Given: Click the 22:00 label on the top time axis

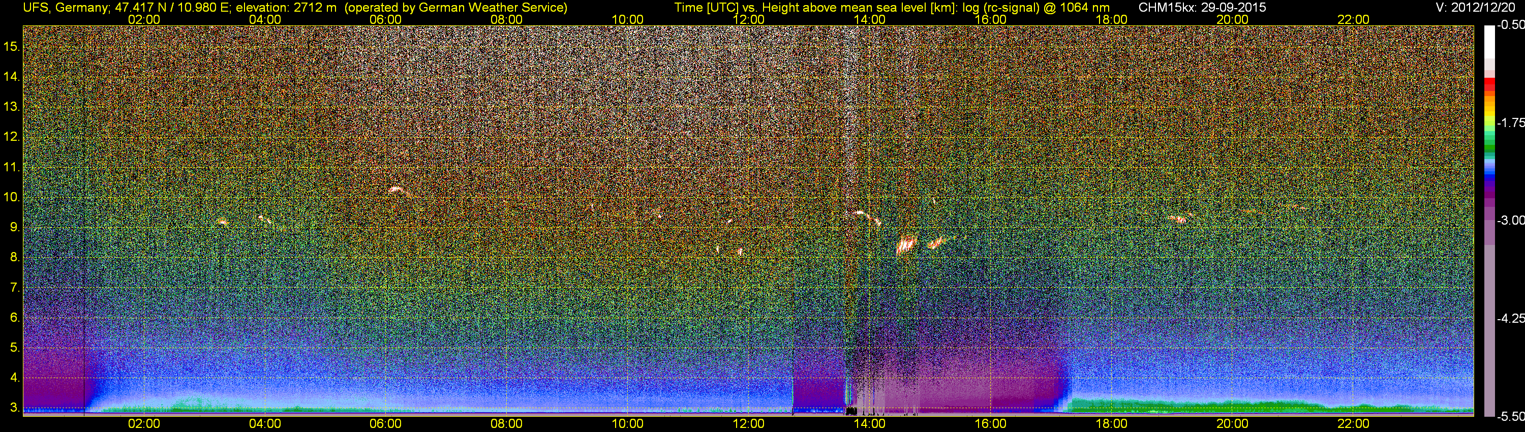Looking at the screenshot, I should coord(1353,19).
